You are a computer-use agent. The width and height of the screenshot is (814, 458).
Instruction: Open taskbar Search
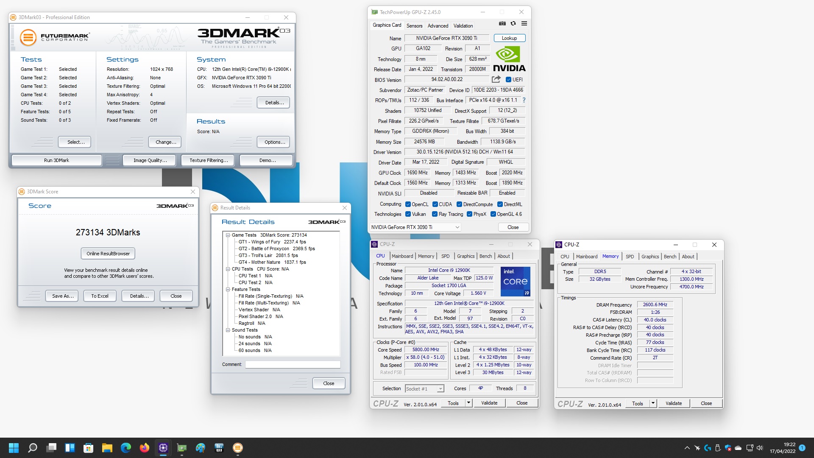[33, 448]
